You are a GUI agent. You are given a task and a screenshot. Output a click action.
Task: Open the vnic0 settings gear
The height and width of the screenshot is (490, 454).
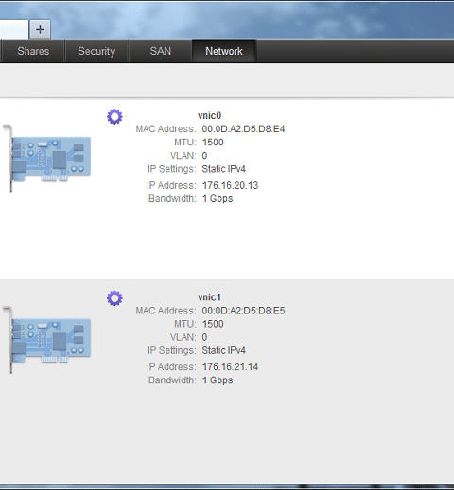coord(114,117)
